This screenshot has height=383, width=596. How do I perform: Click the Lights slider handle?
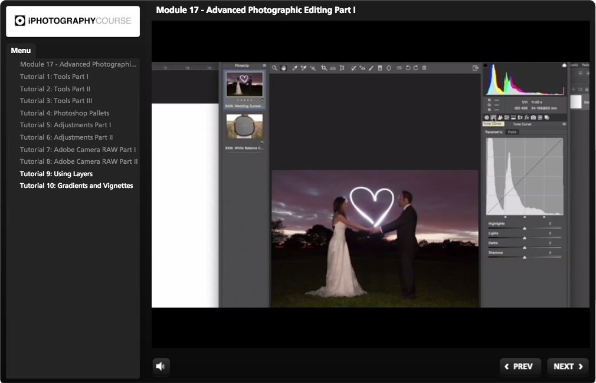pyautogui.click(x=525, y=238)
